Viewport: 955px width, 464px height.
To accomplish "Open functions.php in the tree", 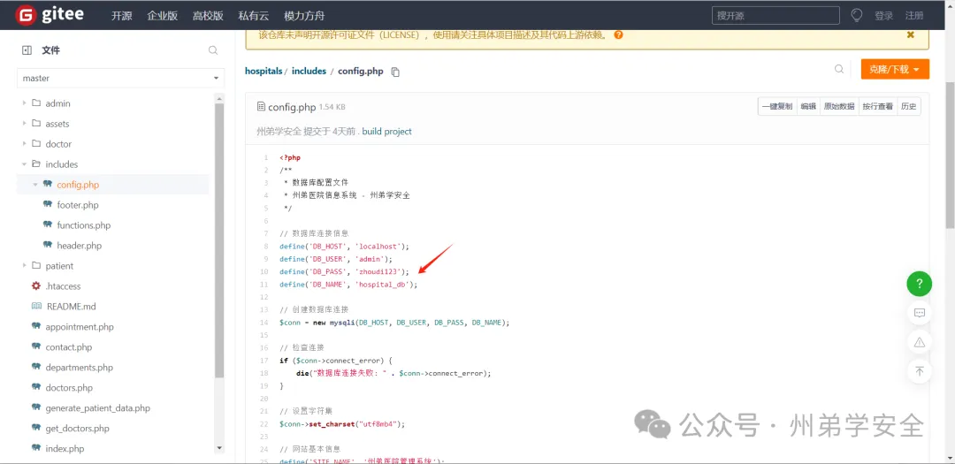I will tap(84, 225).
